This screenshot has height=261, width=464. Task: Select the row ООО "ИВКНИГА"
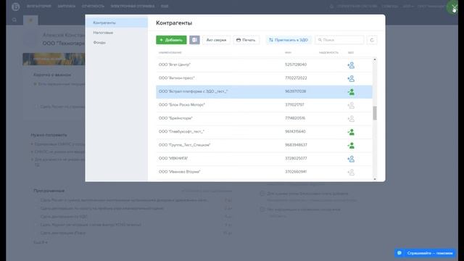tap(264, 159)
